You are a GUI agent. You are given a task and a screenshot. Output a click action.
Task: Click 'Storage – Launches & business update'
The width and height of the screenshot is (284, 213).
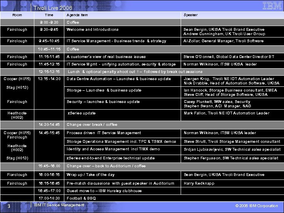(104, 90)
